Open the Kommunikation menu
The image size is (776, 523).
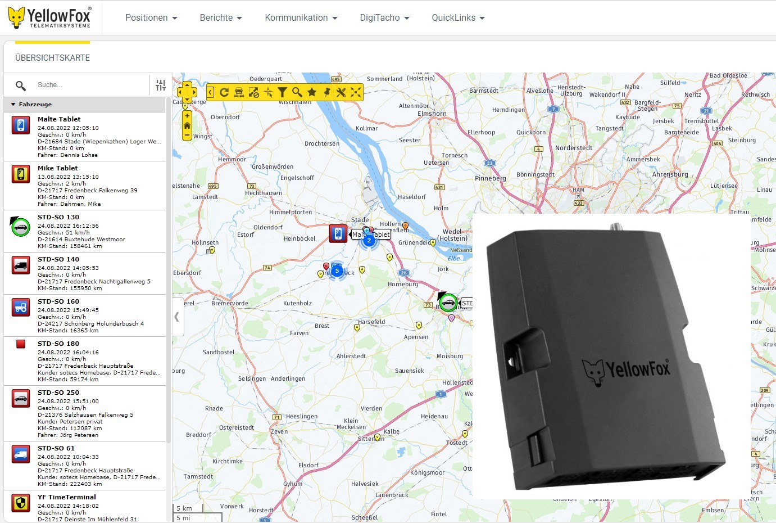click(x=301, y=18)
